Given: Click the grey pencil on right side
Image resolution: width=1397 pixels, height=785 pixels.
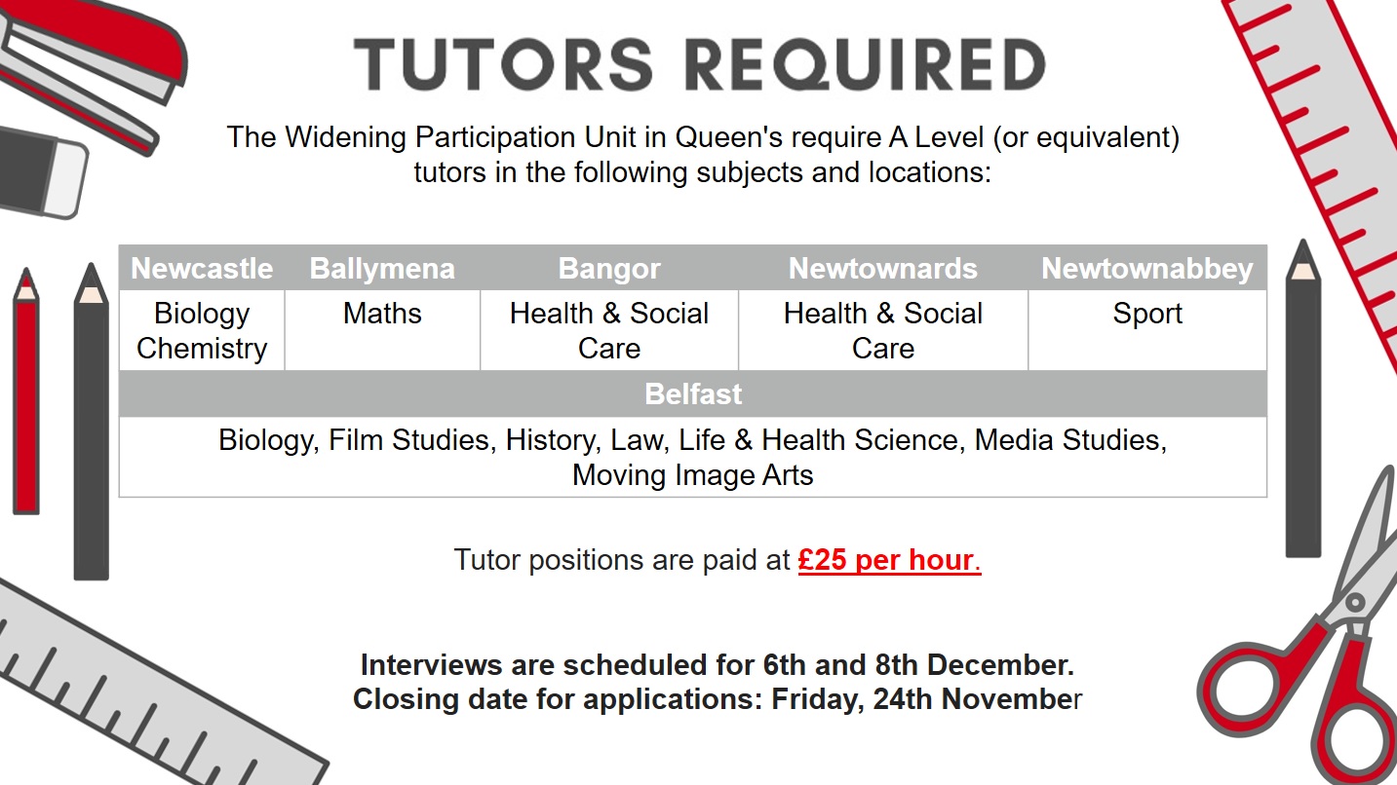Looking at the screenshot, I should point(1302,397).
